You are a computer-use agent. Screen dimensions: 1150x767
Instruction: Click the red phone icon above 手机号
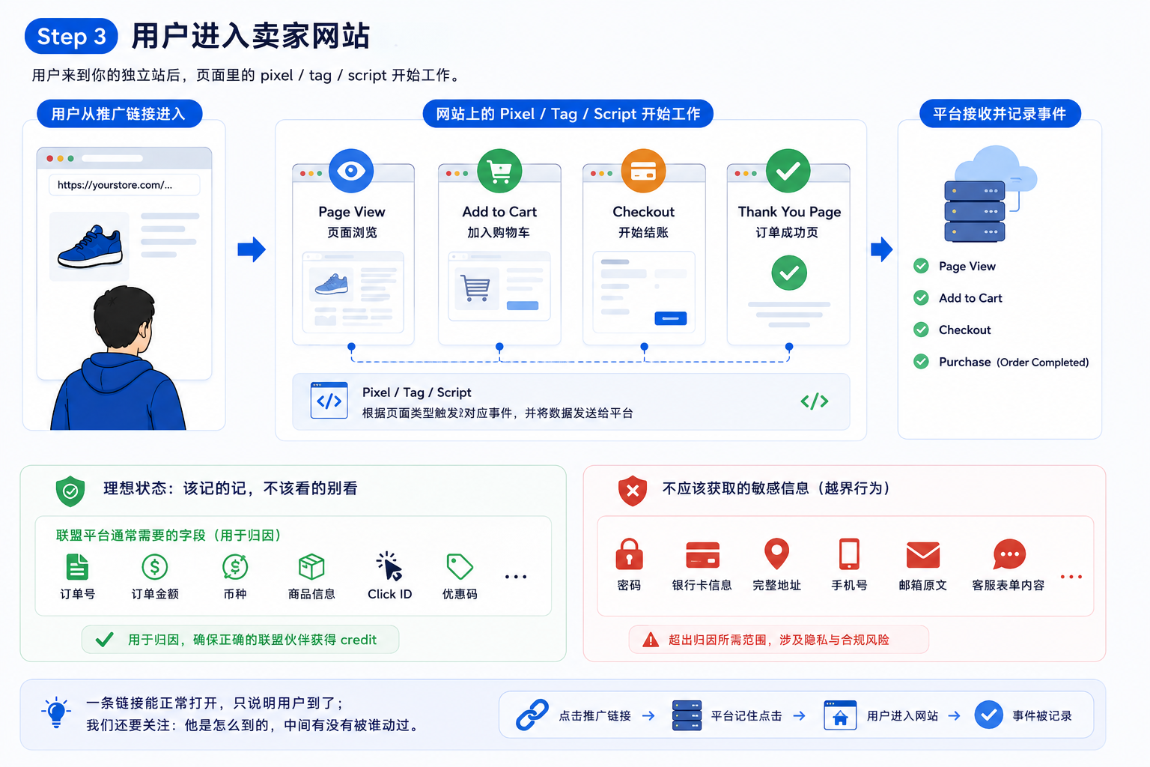tap(849, 554)
